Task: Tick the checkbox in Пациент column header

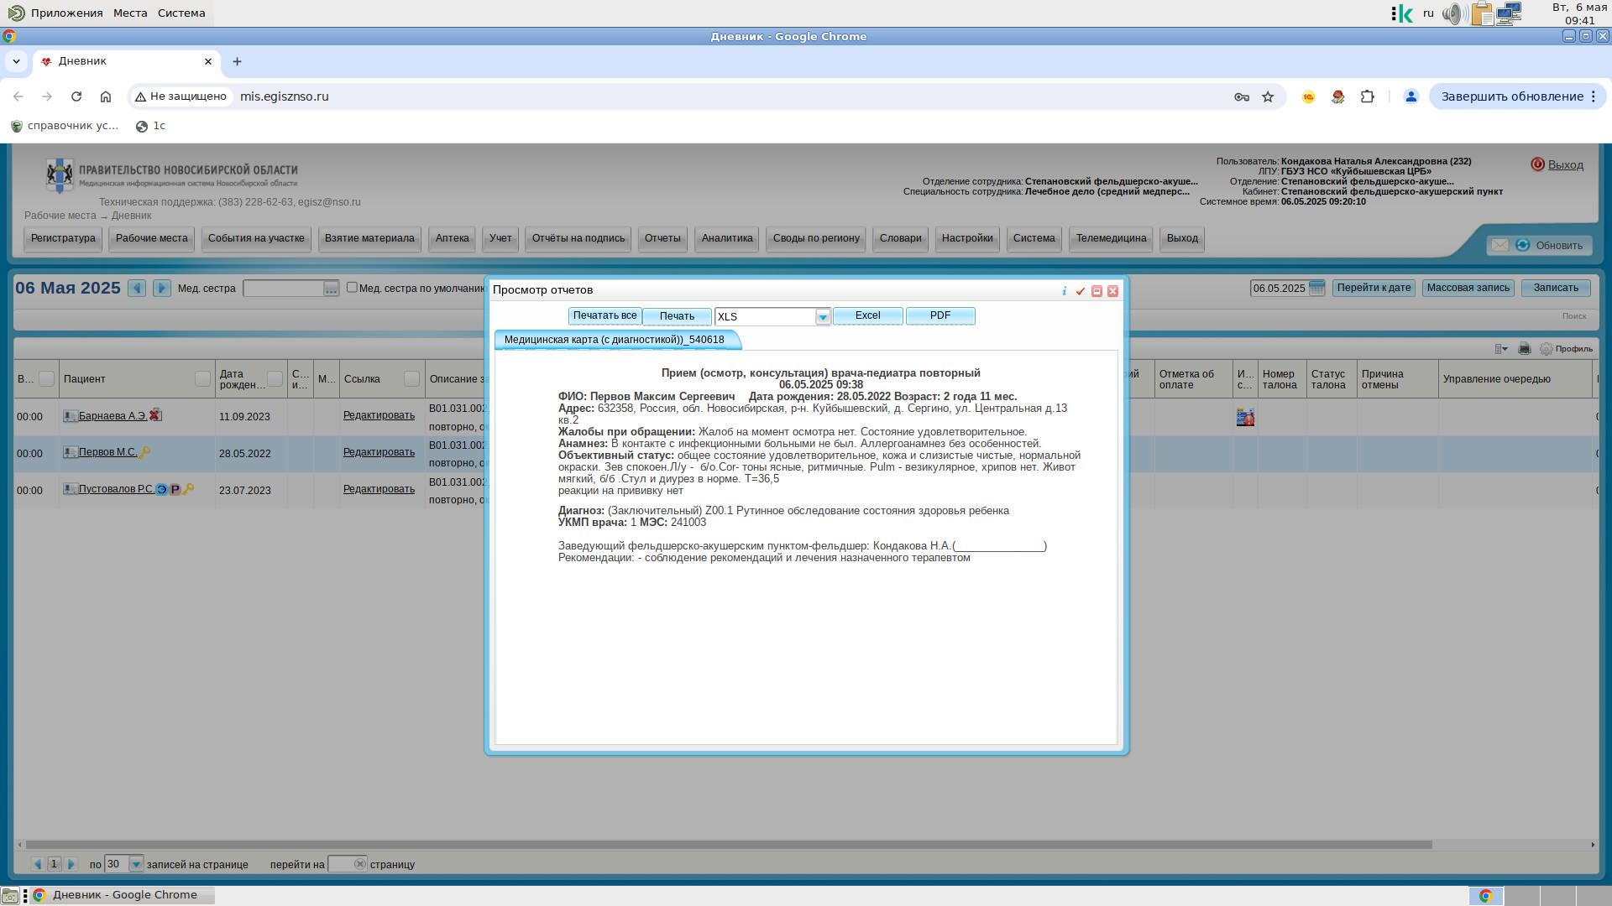Action: [202, 379]
